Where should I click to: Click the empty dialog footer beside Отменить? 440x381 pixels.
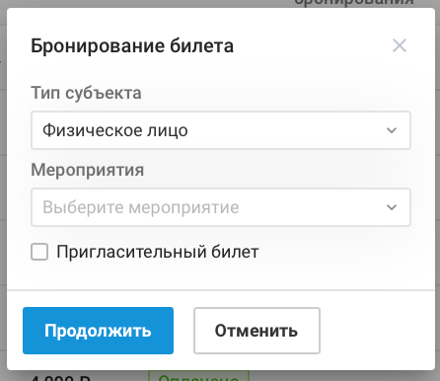coord(377,331)
